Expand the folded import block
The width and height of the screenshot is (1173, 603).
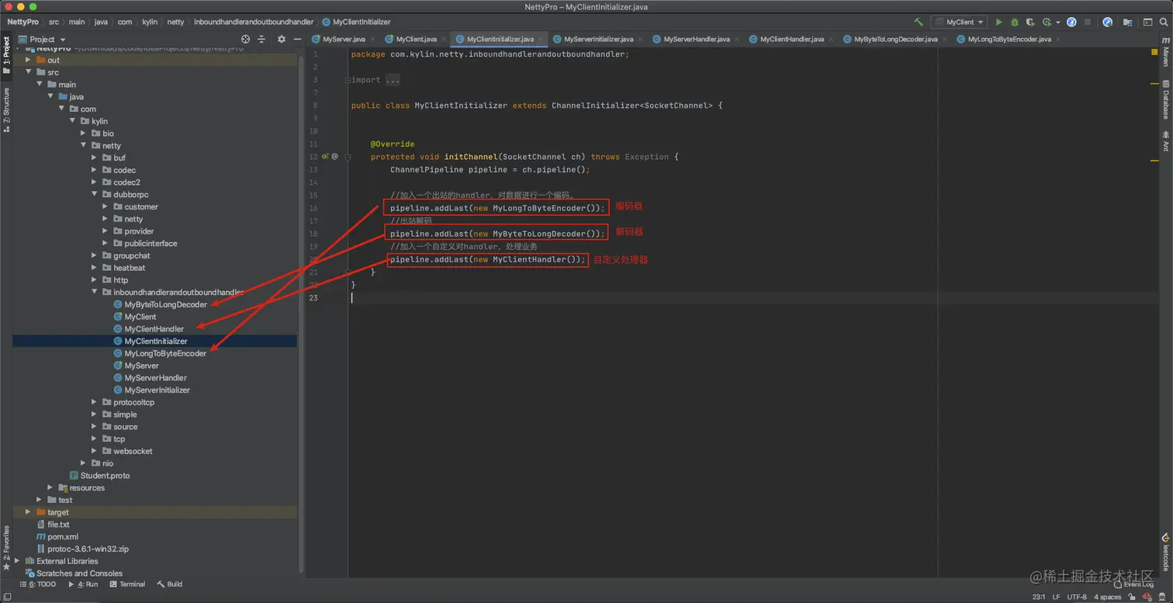coord(348,80)
